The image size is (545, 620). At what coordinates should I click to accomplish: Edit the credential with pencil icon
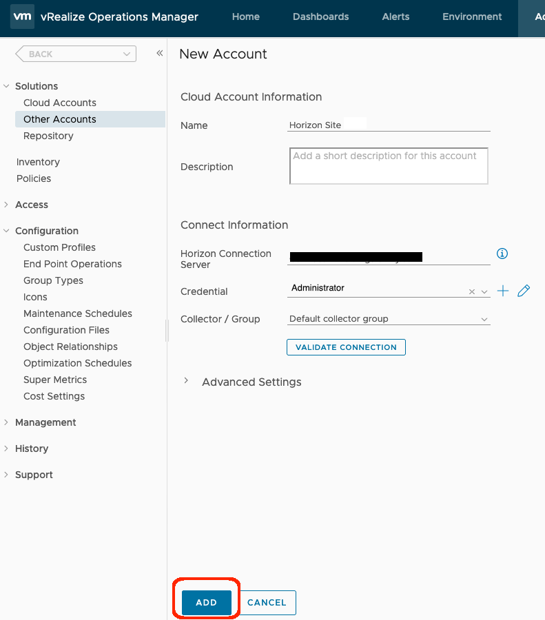(524, 291)
